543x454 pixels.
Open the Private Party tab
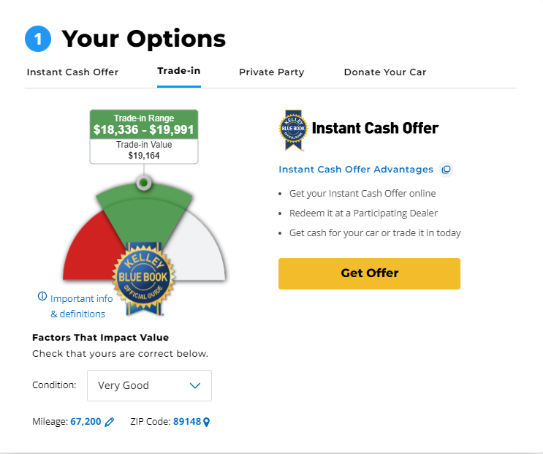(271, 72)
